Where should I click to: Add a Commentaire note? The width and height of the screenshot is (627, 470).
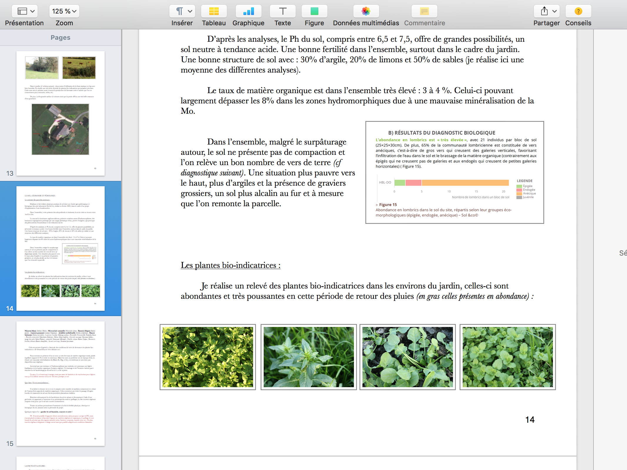pyautogui.click(x=424, y=11)
